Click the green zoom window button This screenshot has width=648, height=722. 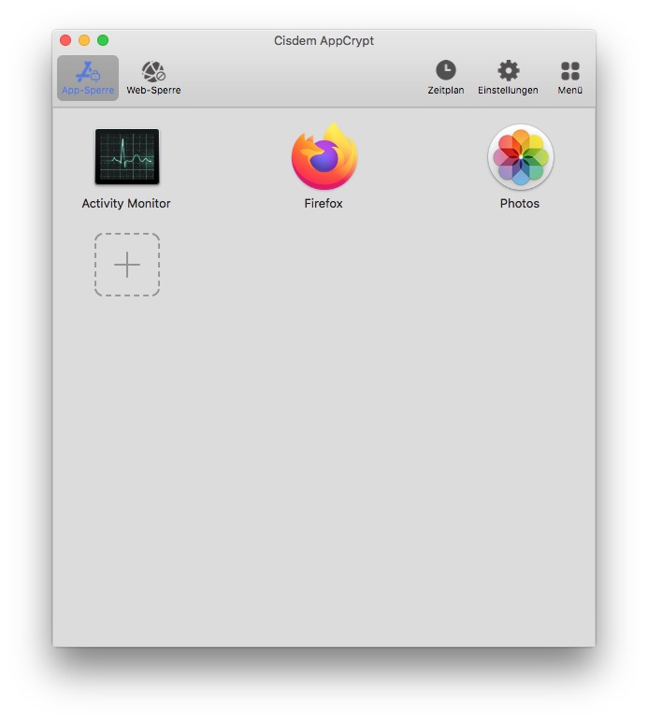point(103,40)
